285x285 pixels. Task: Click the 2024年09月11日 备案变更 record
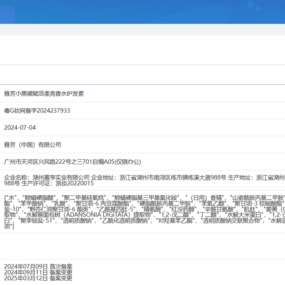[x=38, y=272]
